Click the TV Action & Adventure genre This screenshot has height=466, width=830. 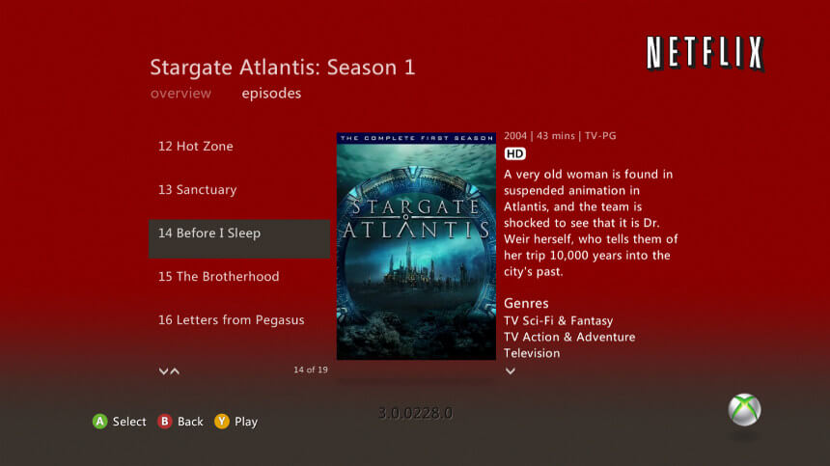[569, 337]
